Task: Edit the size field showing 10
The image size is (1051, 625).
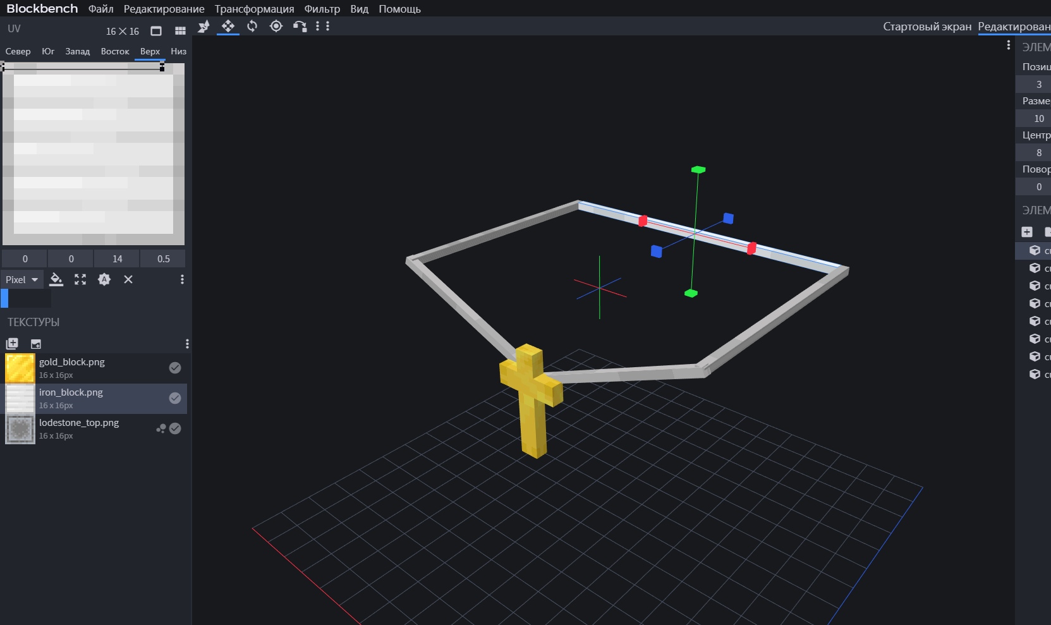Action: pyautogui.click(x=1033, y=118)
